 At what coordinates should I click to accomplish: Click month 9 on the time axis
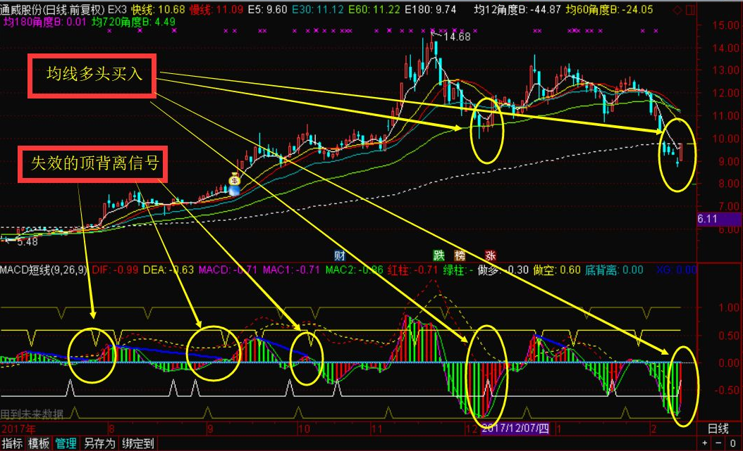coord(210,429)
